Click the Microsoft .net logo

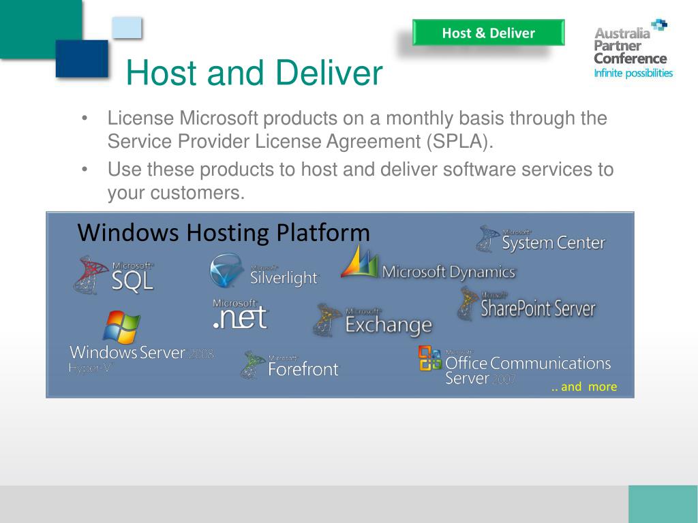point(240,314)
